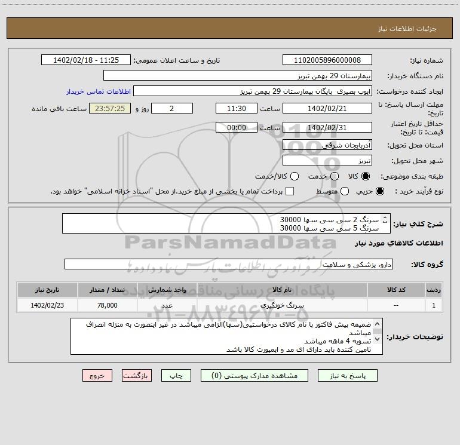Click the اطلاعات کالاهای مورد نیاز heading
This screenshot has height=445, width=460.
point(399,243)
